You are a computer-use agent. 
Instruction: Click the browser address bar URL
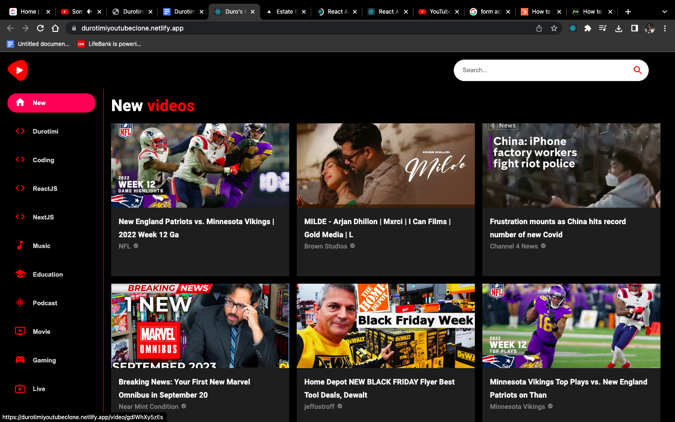pyautogui.click(x=133, y=28)
